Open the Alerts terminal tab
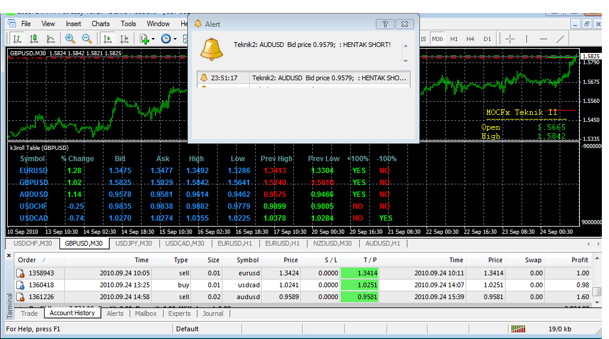The height and width of the screenshot is (339, 609). (x=115, y=313)
